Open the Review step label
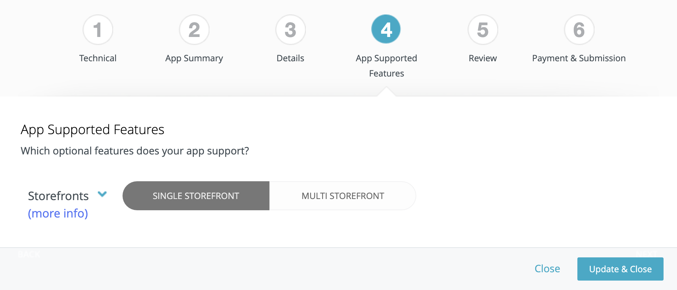677x290 pixels. pos(482,58)
